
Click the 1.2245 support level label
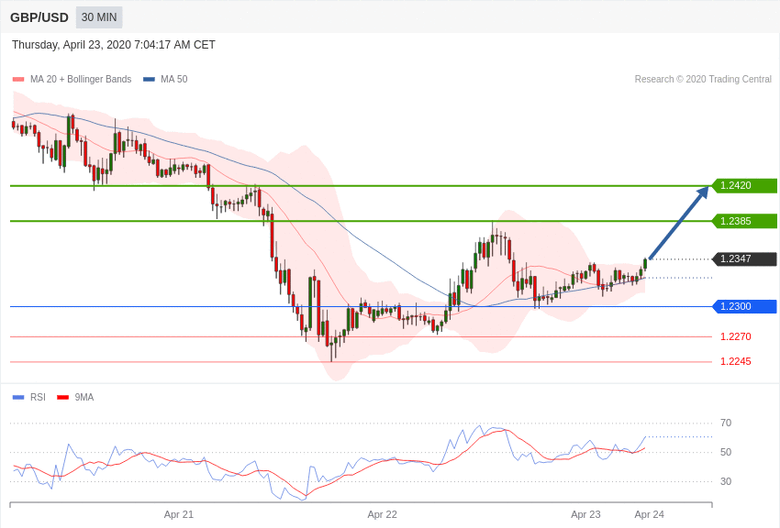735,361
